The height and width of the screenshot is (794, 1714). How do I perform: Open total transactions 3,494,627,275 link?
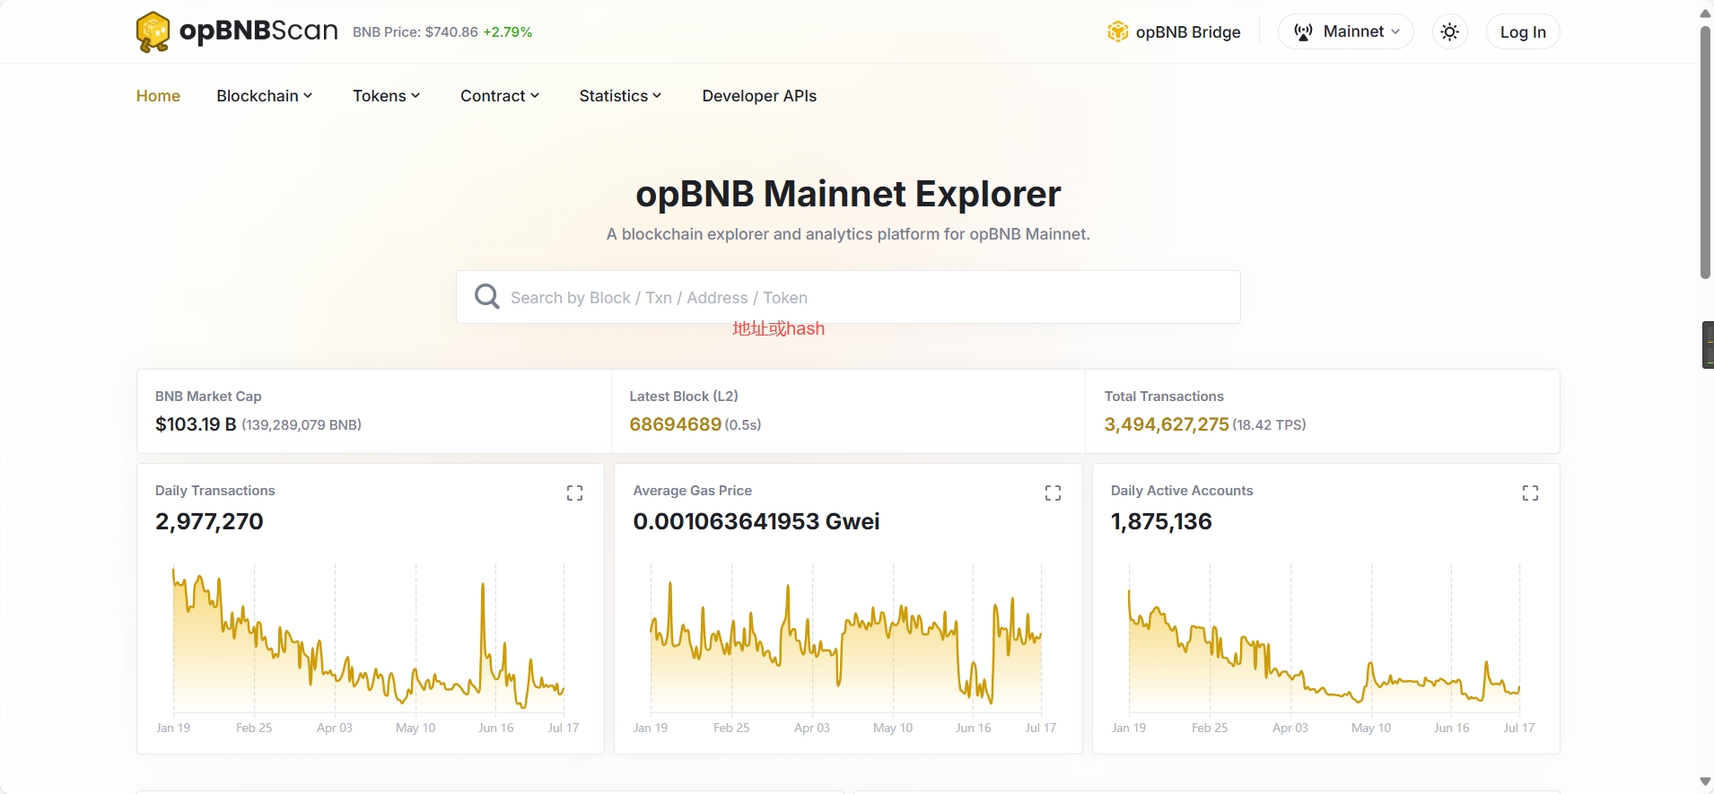[x=1166, y=424]
